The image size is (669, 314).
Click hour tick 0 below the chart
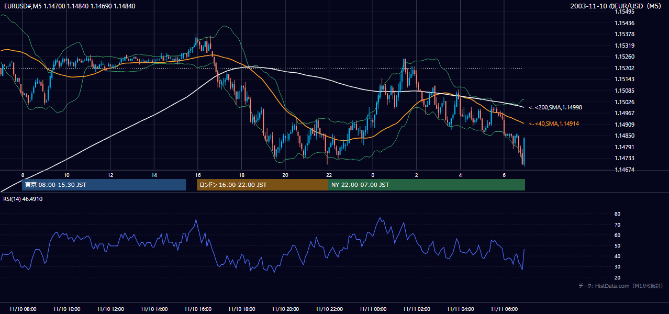tap(373, 175)
